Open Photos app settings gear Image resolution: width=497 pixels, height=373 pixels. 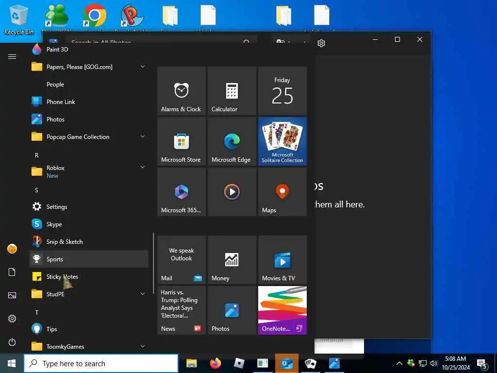[x=321, y=43]
